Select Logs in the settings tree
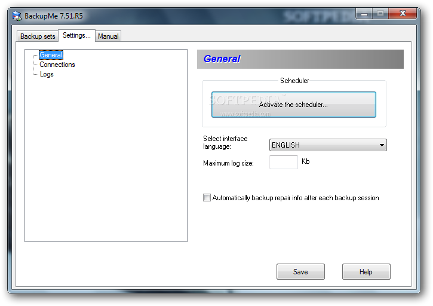Image resolution: width=433 pixels, height=306 pixels. [x=47, y=74]
